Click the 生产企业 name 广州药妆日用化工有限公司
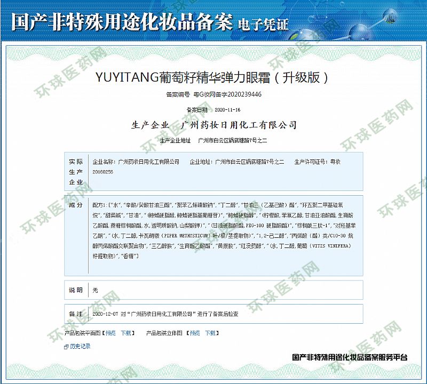The width and height of the screenshot is (427, 384). point(239,125)
